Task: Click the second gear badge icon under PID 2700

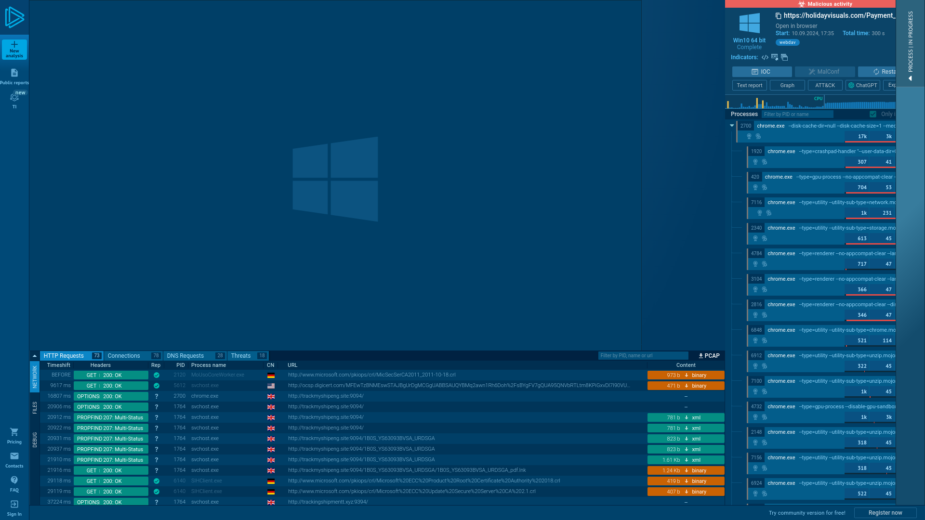Action: (x=758, y=136)
